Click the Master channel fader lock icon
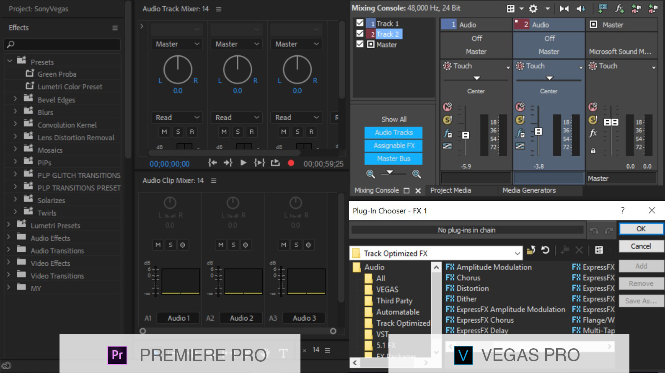 [593, 150]
